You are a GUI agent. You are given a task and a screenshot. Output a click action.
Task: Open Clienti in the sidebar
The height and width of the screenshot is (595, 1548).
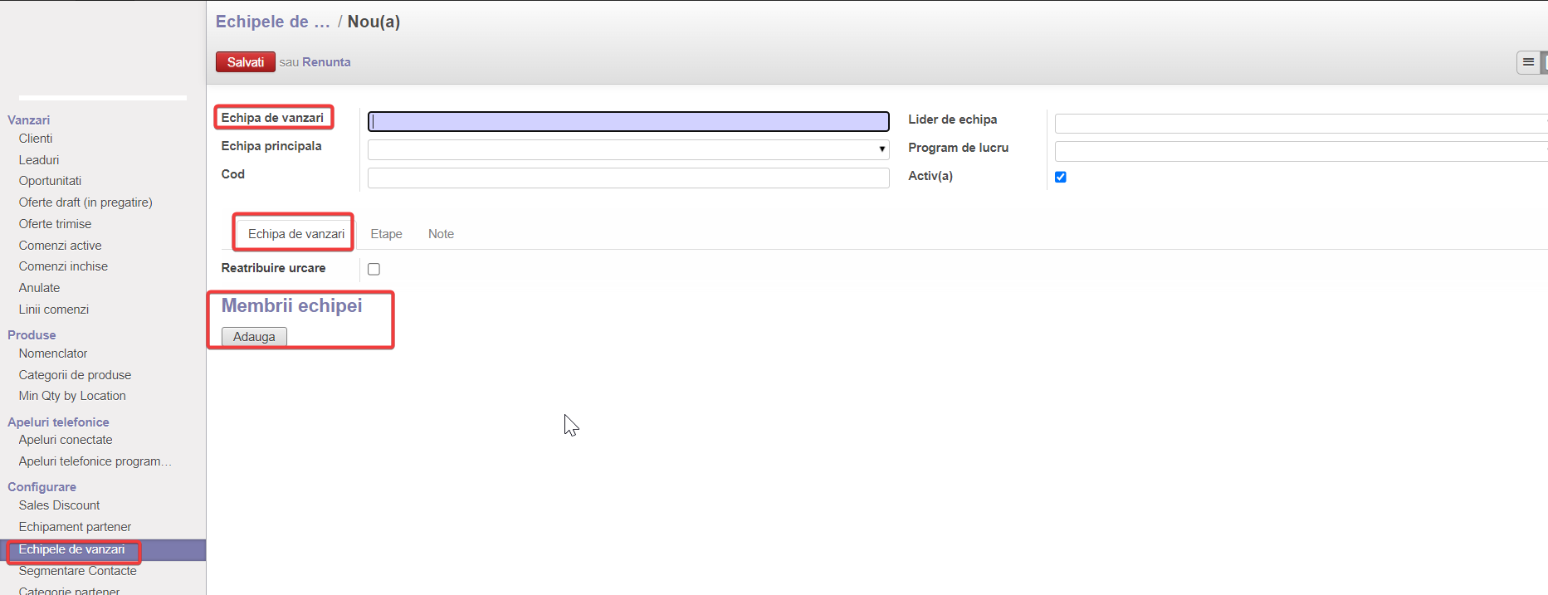pyautogui.click(x=36, y=139)
